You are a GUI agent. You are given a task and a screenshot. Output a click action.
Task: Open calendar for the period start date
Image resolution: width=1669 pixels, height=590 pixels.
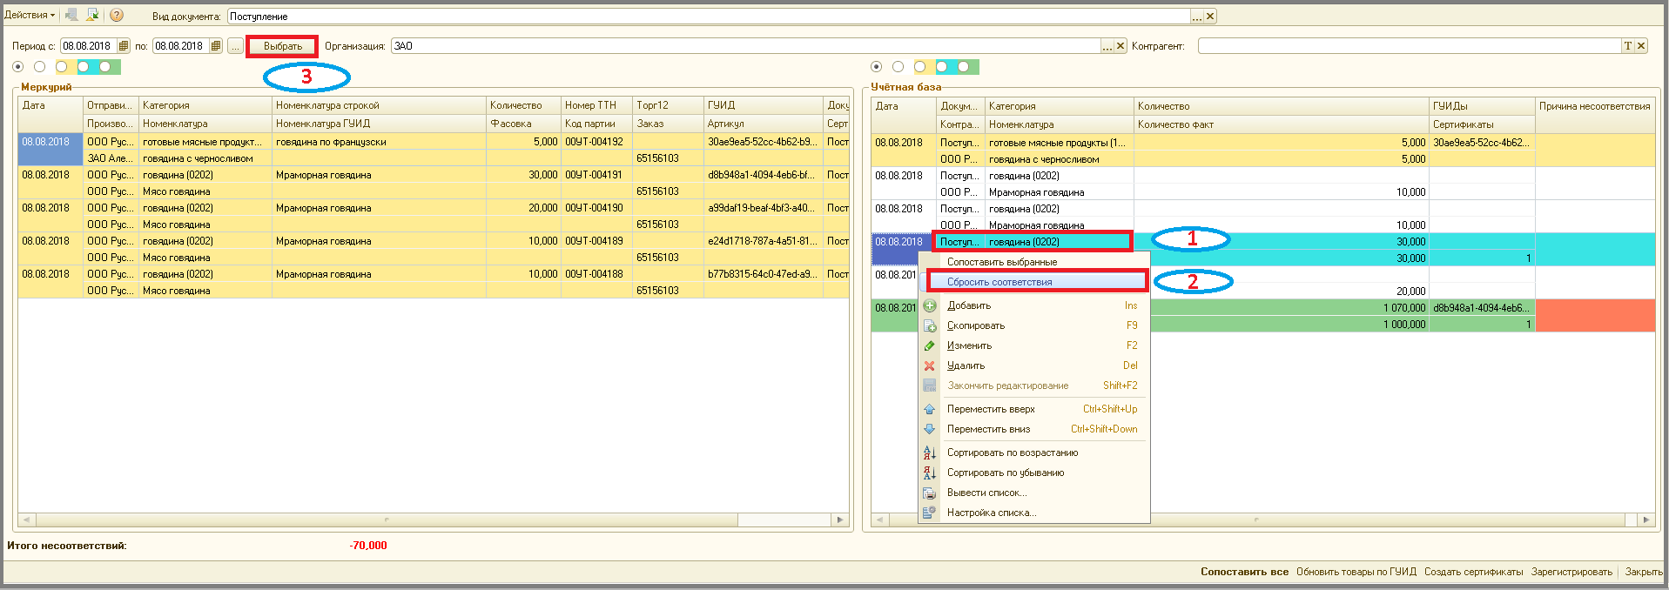tap(124, 46)
